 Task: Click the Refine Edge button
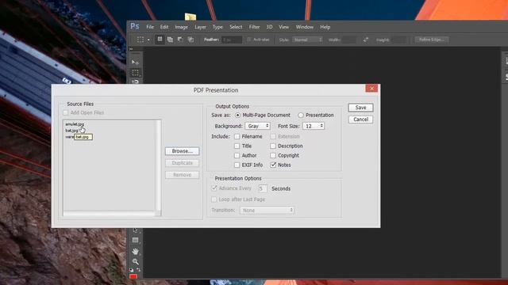click(x=432, y=40)
